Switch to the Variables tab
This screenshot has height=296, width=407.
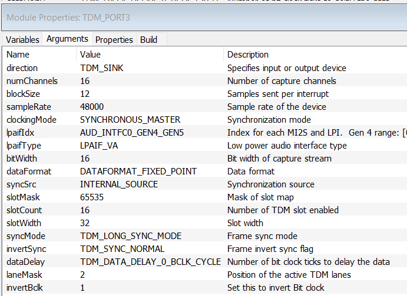pos(23,40)
